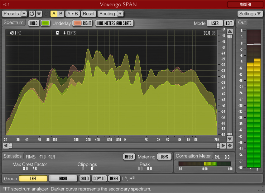Click the vertical range scroll down arrow
The width and height of the screenshot is (265, 193).
point(230,139)
